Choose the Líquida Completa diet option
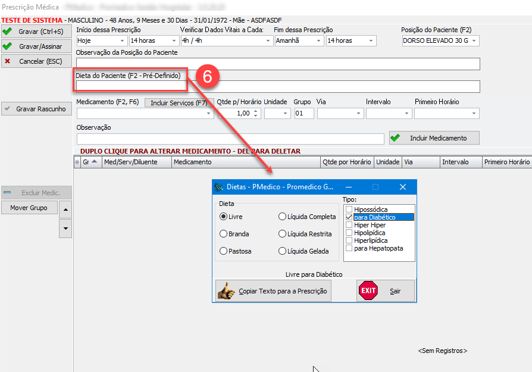The image size is (532, 372). pos(282,217)
